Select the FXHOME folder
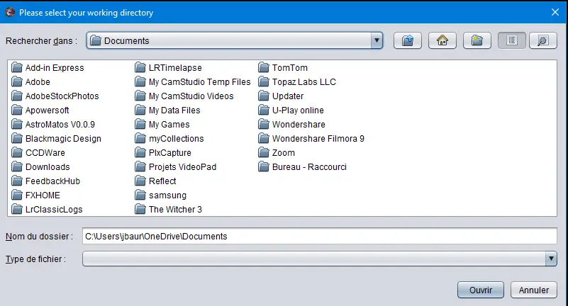Viewport: 568px width, 306px height. point(36,195)
